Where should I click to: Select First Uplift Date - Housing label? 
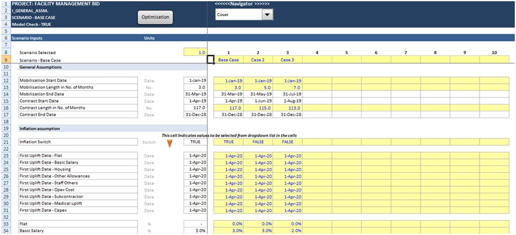coord(78,169)
